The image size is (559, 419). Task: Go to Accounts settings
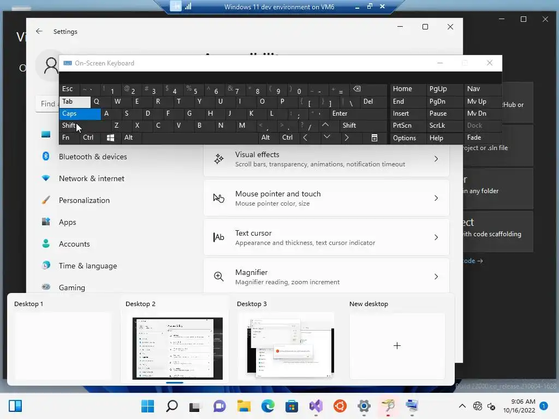click(x=74, y=244)
